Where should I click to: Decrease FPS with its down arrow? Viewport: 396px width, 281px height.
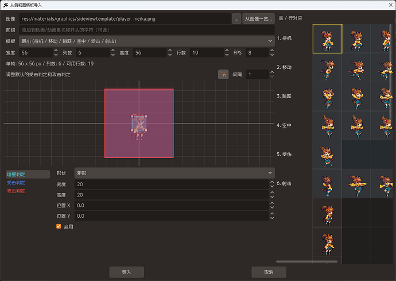(272, 55)
